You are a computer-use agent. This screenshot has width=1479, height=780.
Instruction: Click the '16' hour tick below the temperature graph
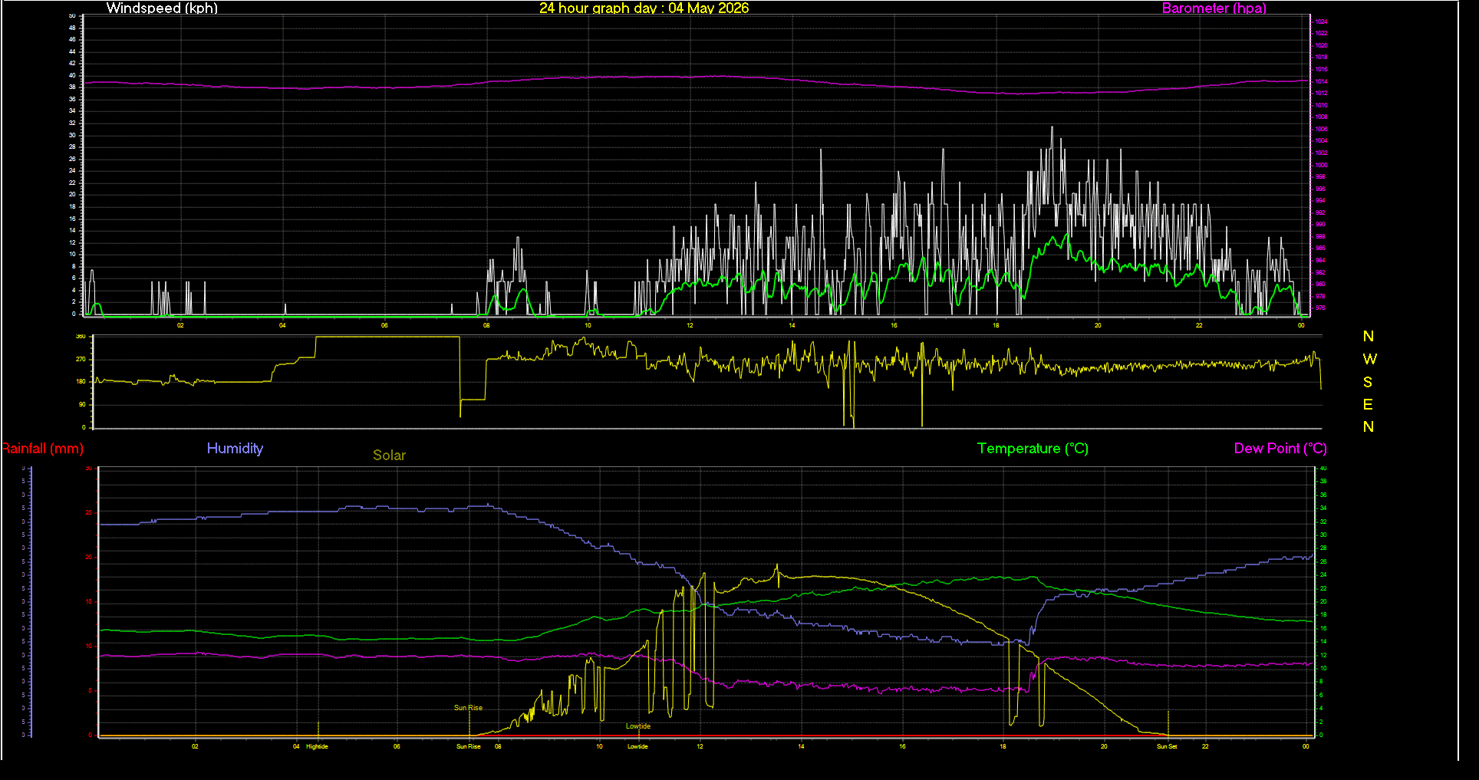coord(902,746)
